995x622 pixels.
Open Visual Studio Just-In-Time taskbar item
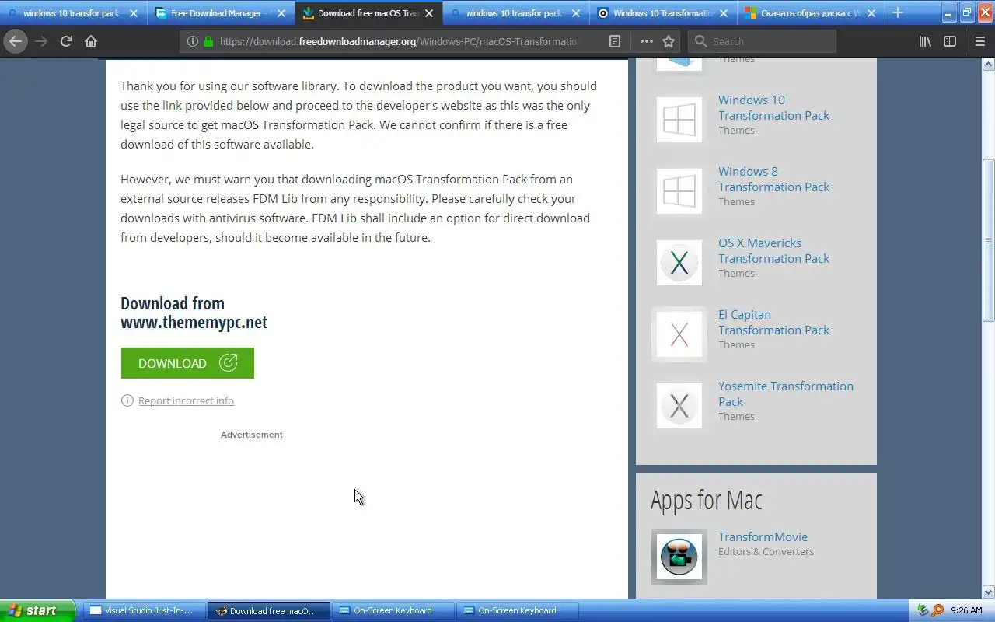pyautogui.click(x=144, y=610)
